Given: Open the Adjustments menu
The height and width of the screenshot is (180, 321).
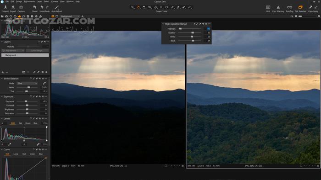Looking at the screenshot, I should (x=29, y=1).
